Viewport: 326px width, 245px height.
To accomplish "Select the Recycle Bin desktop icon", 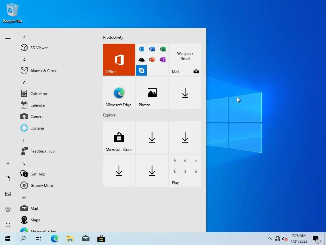I will pyautogui.click(x=12, y=13).
